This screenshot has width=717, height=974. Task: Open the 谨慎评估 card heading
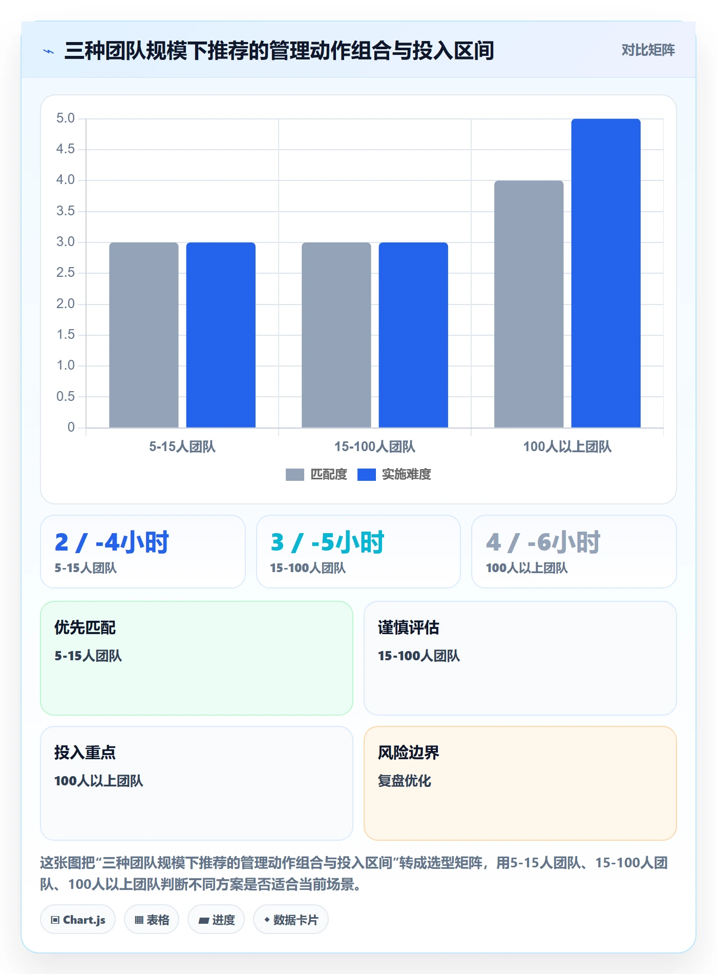(x=409, y=627)
